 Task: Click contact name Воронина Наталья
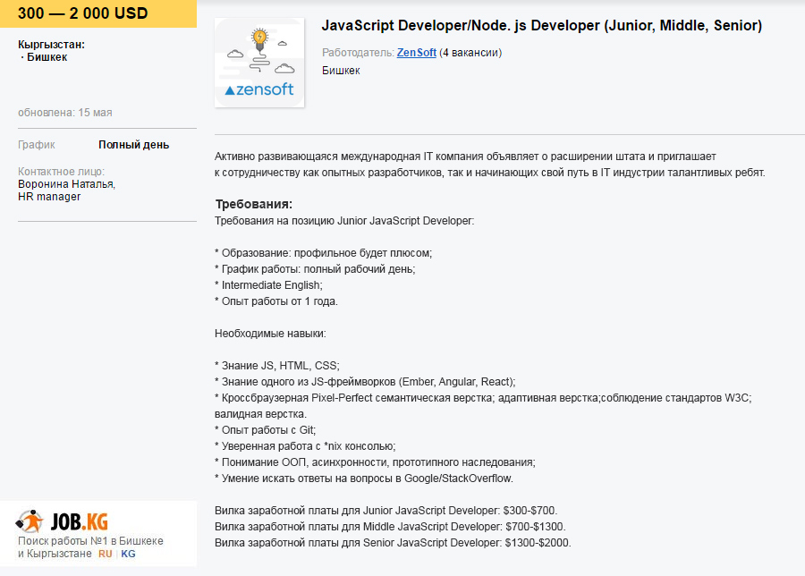tap(67, 183)
